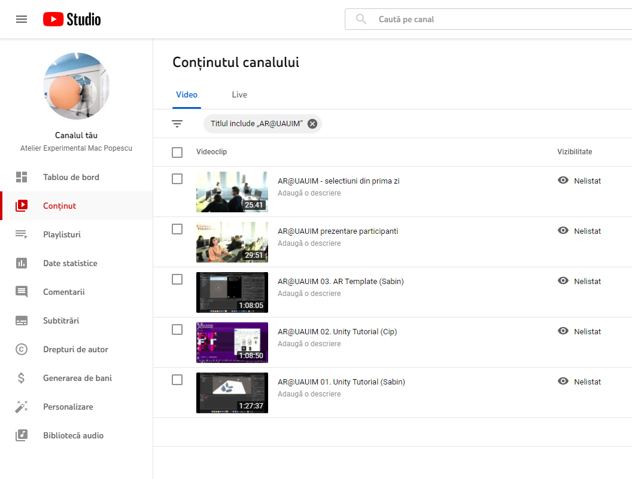The width and height of the screenshot is (632, 479).
Task: Add description to 'prezentare participanti'
Action: click(x=309, y=243)
